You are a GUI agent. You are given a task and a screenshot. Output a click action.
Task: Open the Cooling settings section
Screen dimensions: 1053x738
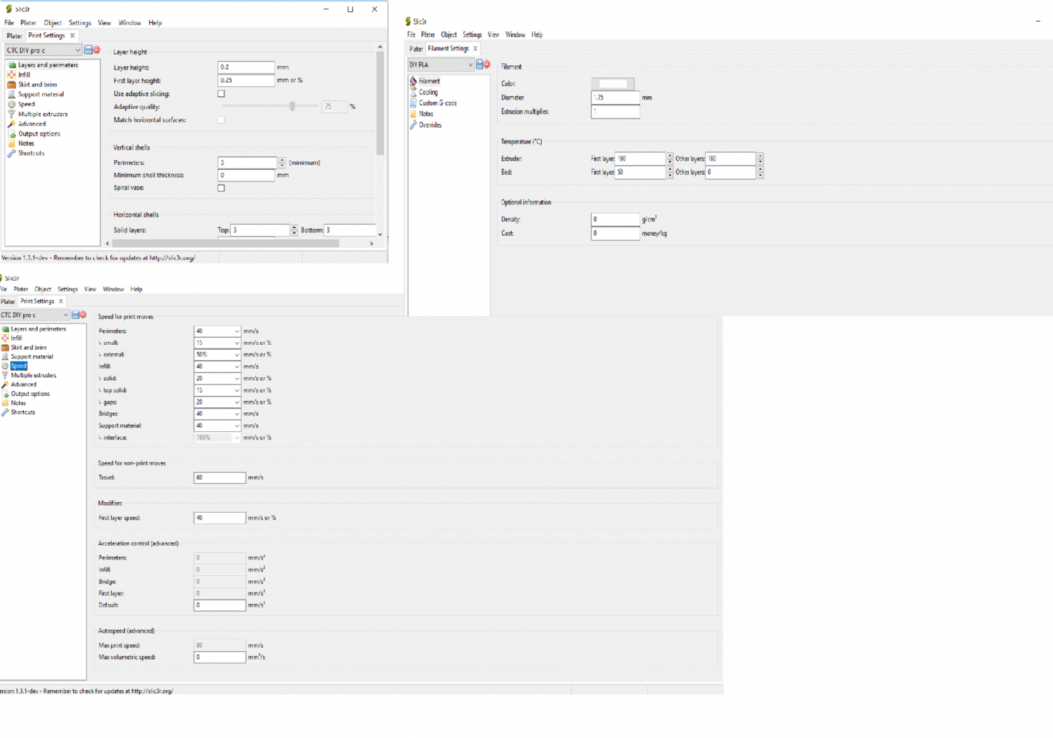click(428, 92)
